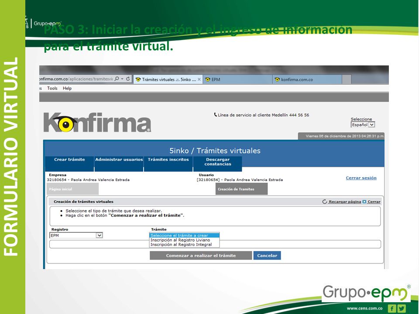Open the Español language dropdown
This screenshot has width=419, height=314.
pos(363,125)
